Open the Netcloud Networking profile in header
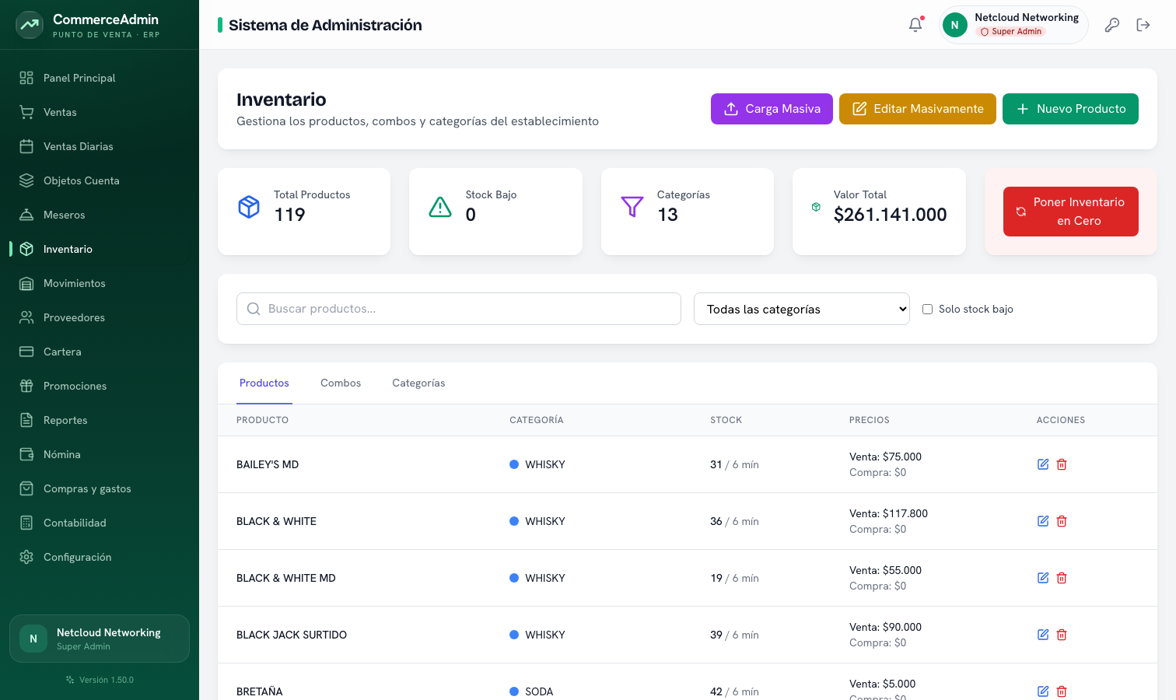Viewport: 1176px width, 700px height. coord(1013,25)
